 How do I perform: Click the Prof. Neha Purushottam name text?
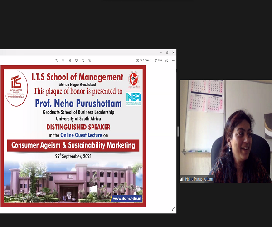[x=78, y=103]
